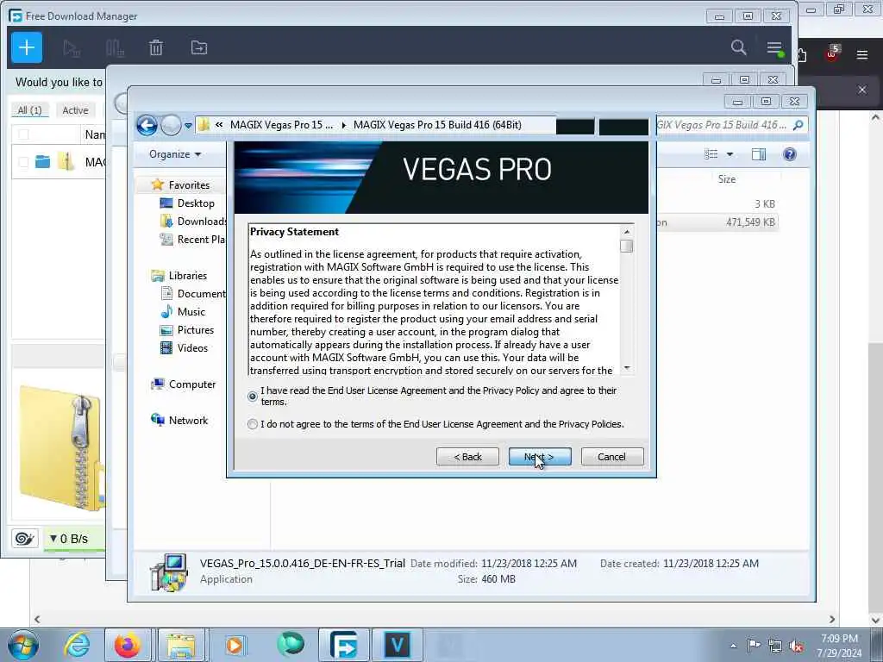Switch to the All (1) tab
The width and height of the screenshot is (883, 662).
tap(29, 110)
